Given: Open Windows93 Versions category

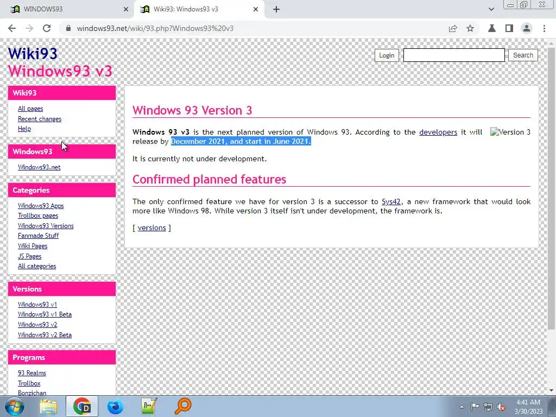Looking at the screenshot, I should point(46,226).
